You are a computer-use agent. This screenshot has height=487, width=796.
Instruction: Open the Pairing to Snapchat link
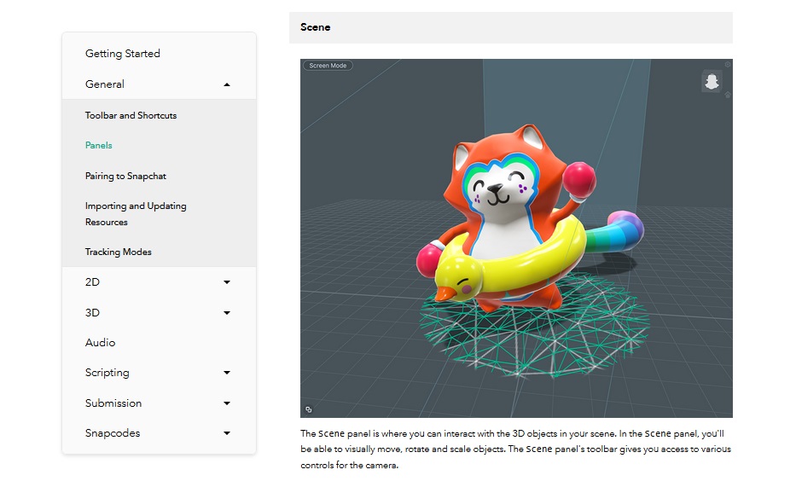point(125,176)
